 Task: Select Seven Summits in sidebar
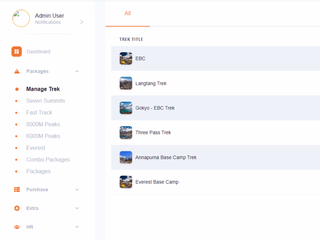pyautogui.click(x=46, y=101)
